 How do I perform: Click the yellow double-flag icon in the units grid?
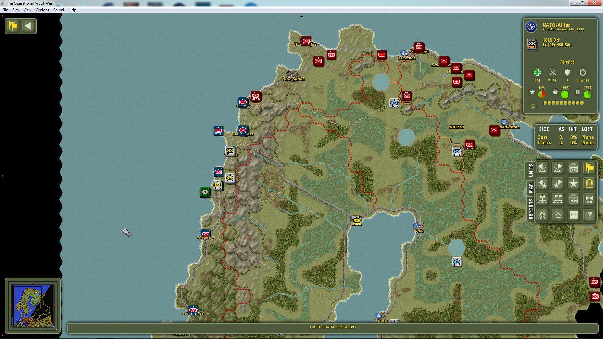click(589, 168)
